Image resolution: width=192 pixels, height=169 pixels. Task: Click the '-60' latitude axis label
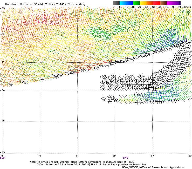pyautogui.click(x=2, y=152)
